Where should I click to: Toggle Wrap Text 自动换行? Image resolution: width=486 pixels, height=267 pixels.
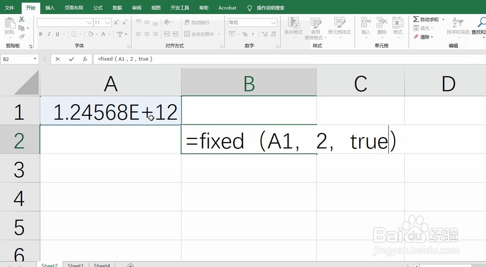click(197, 23)
